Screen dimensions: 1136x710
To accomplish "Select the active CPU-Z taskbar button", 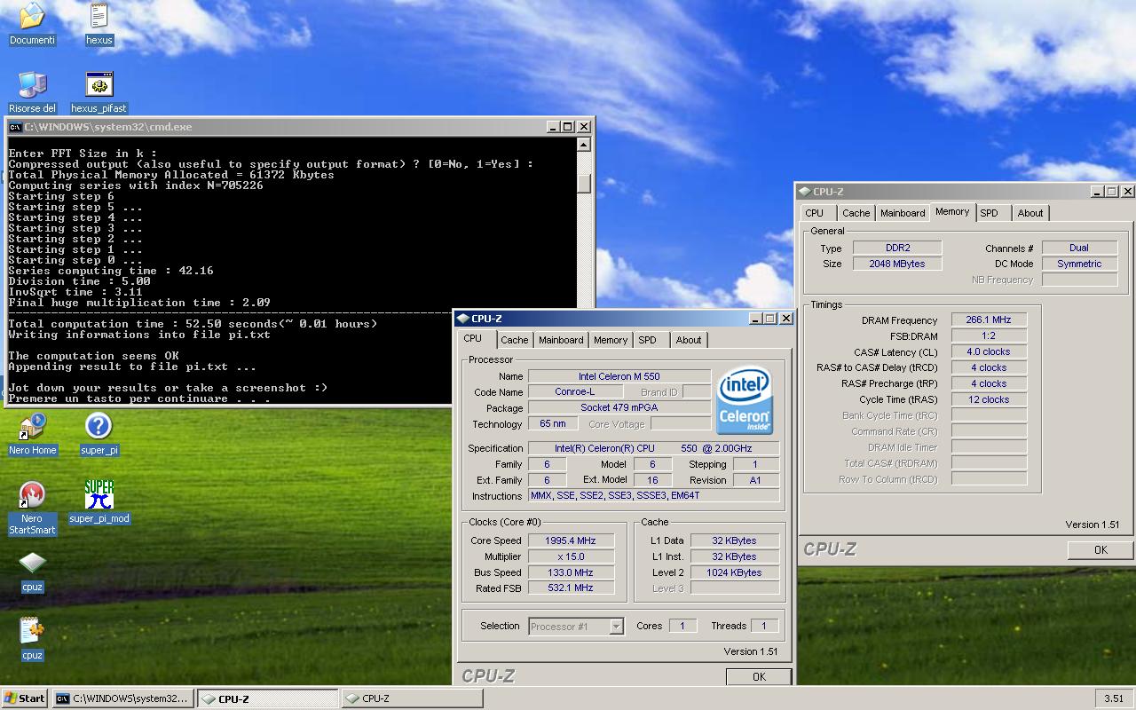I will (x=267, y=698).
